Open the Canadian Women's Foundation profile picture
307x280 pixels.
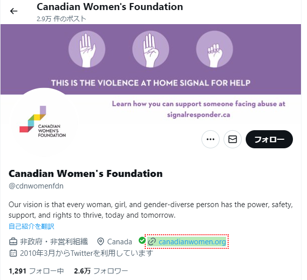pyautogui.click(x=44, y=123)
